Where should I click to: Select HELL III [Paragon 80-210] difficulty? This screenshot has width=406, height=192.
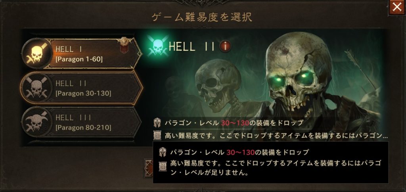pyautogui.click(x=82, y=122)
